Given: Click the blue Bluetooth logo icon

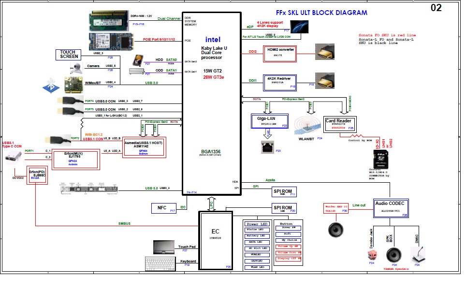Looking at the screenshot, I should pos(51,86).
